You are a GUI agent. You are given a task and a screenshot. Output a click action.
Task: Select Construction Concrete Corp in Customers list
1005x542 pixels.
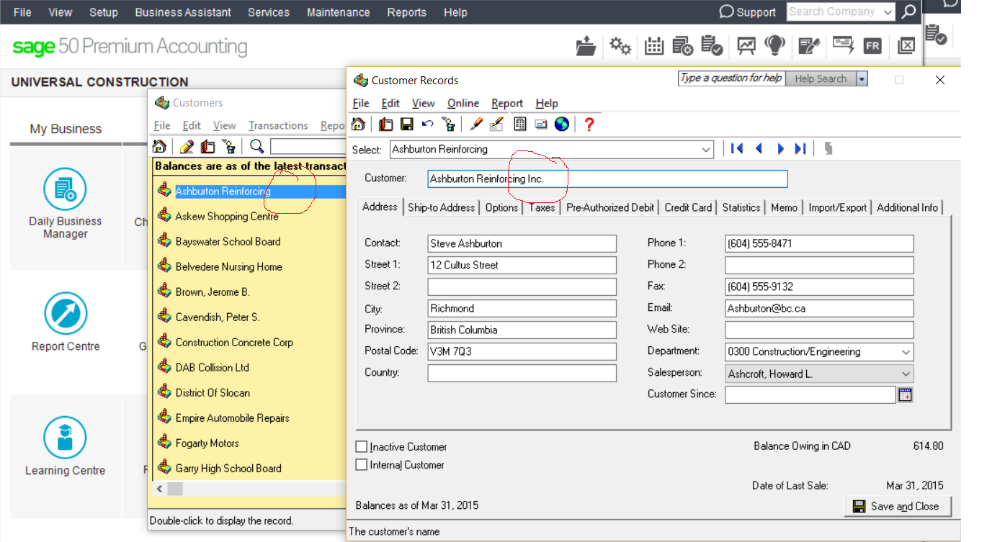pyautogui.click(x=234, y=343)
